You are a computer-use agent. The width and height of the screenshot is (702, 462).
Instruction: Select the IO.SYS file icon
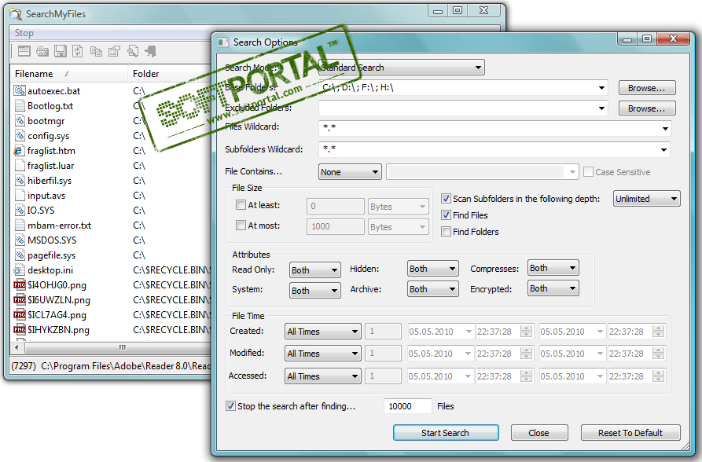[19, 211]
